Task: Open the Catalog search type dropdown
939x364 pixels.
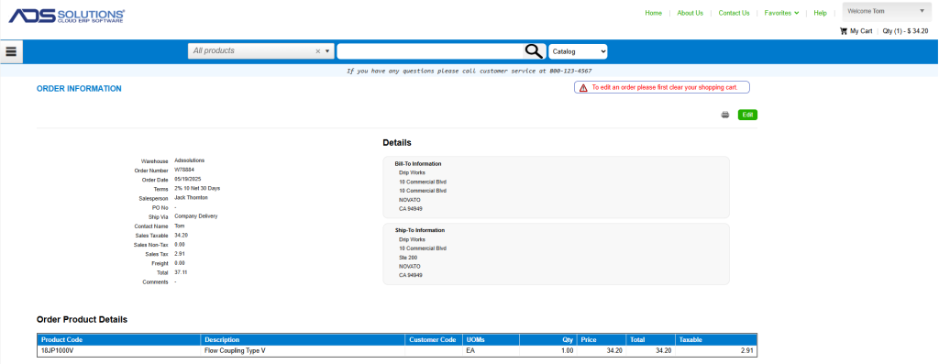Action: coord(578,51)
